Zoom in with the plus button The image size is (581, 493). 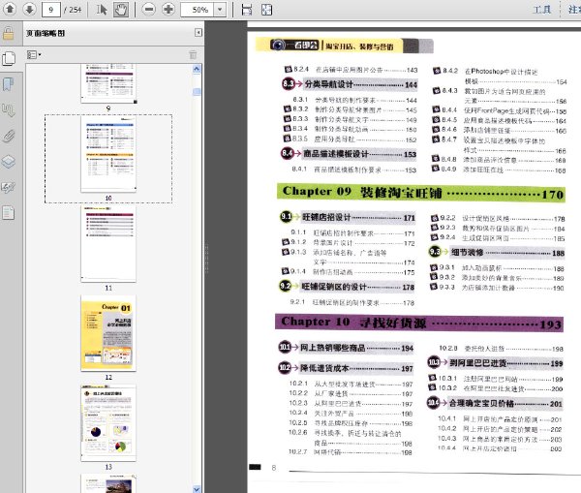168,10
